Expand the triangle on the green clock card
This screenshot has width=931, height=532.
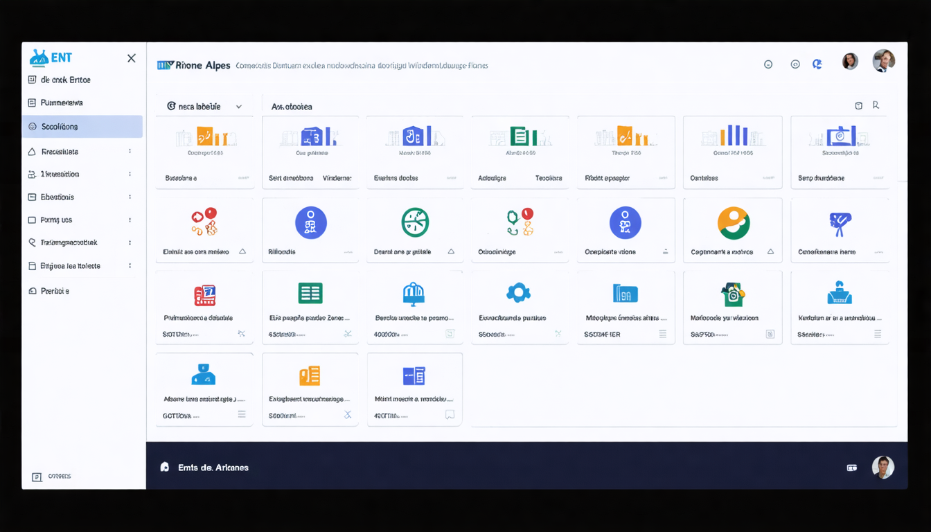click(x=451, y=251)
